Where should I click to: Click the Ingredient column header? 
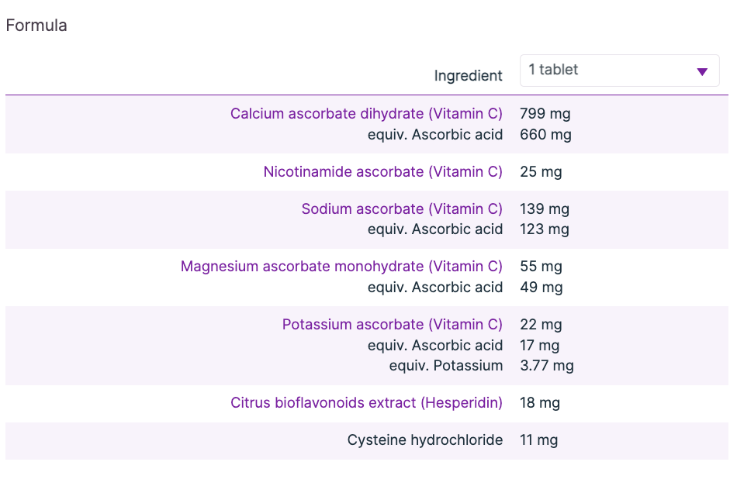coord(468,76)
